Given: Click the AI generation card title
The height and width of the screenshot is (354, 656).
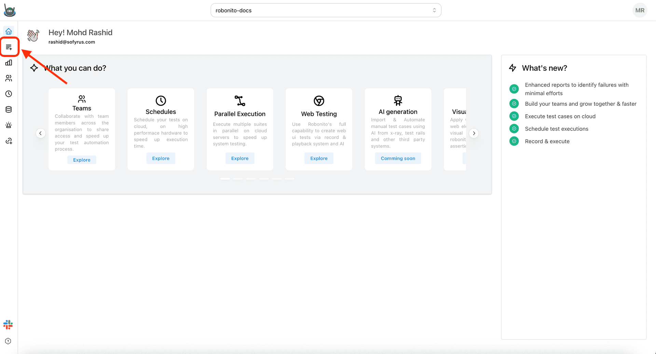Looking at the screenshot, I should [x=398, y=112].
